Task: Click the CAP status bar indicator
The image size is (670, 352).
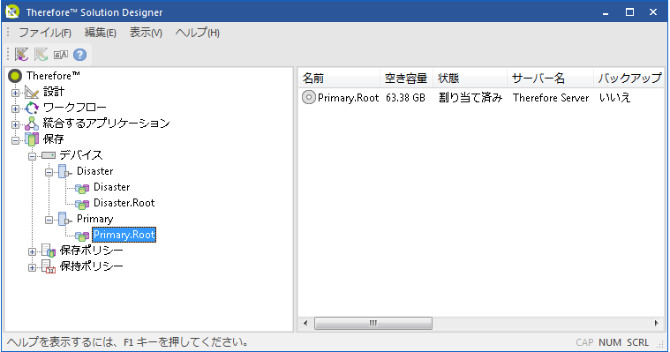Action: pyautogui.click(x=584, y=342)
